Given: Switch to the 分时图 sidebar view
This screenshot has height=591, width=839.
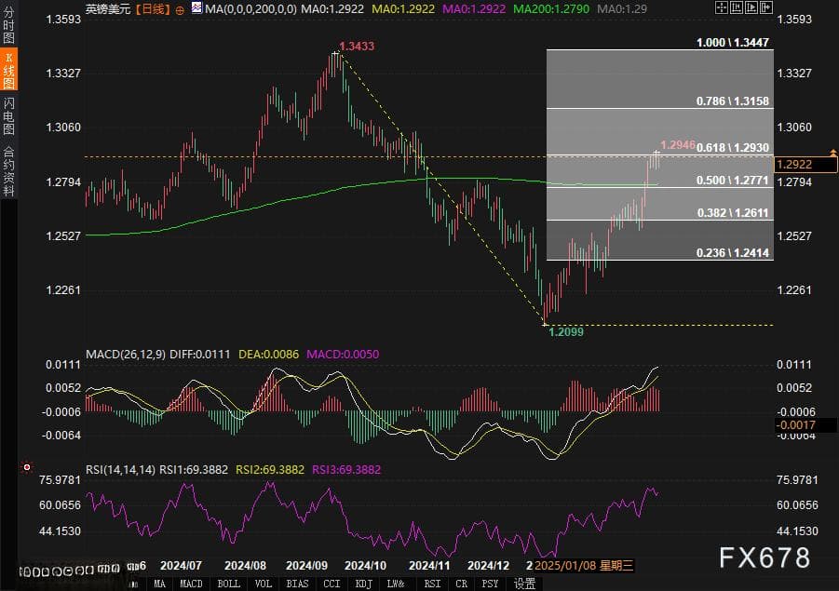Looking at the screenshot, I should (8, 24).
